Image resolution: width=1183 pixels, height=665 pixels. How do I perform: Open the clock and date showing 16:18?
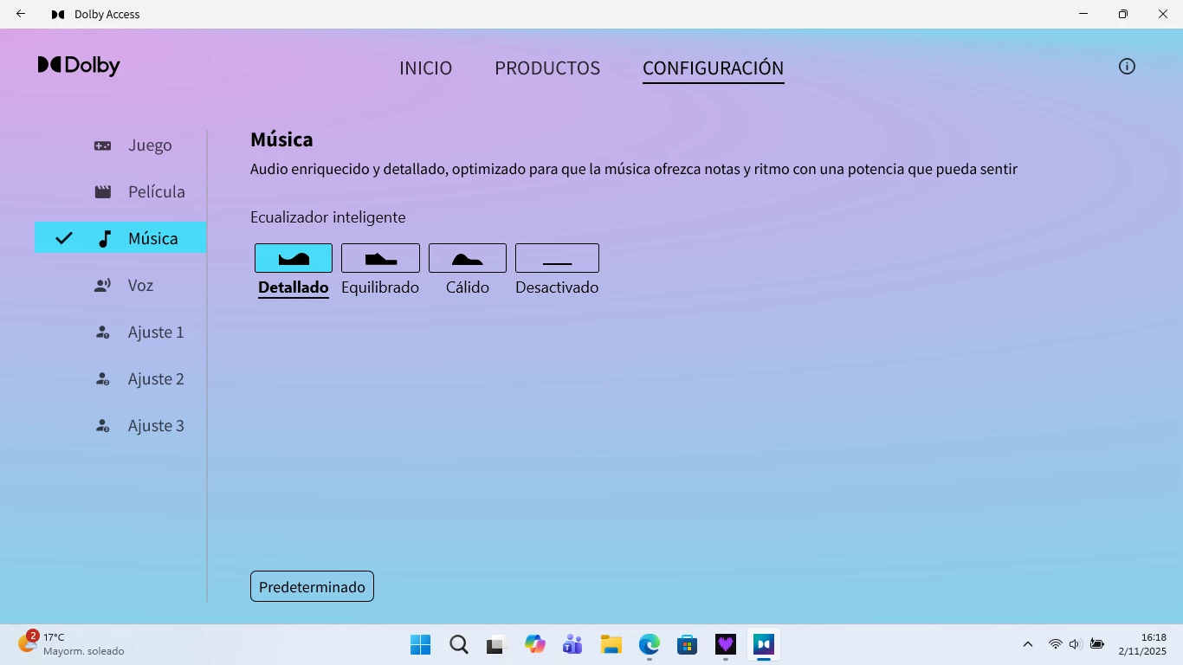tap(1141, 644)
